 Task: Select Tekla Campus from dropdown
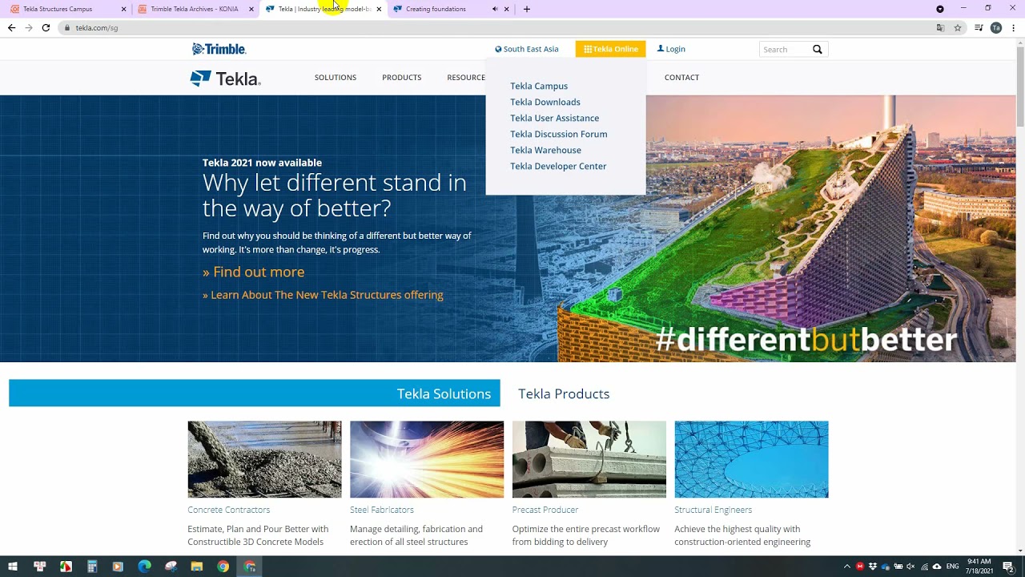coord(539,86)
